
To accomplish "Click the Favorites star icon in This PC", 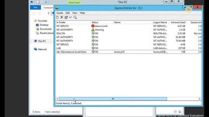I will (35, 20).
